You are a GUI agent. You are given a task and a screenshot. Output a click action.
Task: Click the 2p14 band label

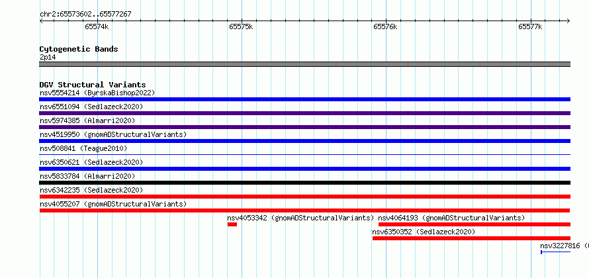pyautogui.click(x=48, y=58)
